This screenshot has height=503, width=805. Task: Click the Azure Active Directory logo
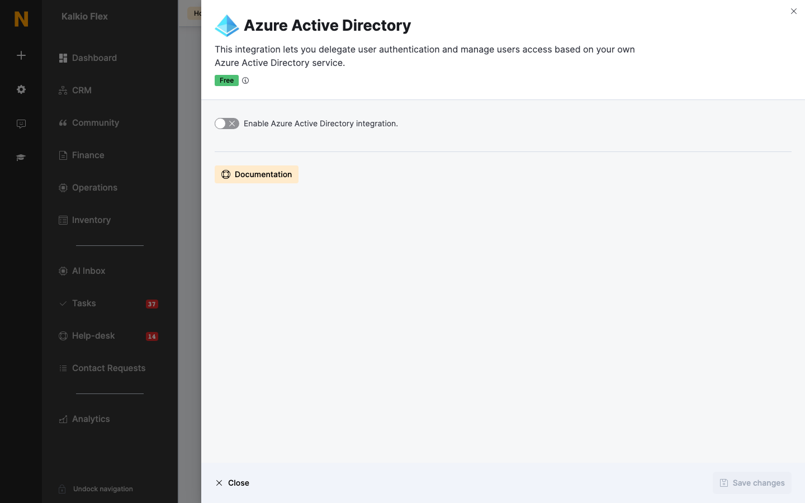(x=227, y=26)
